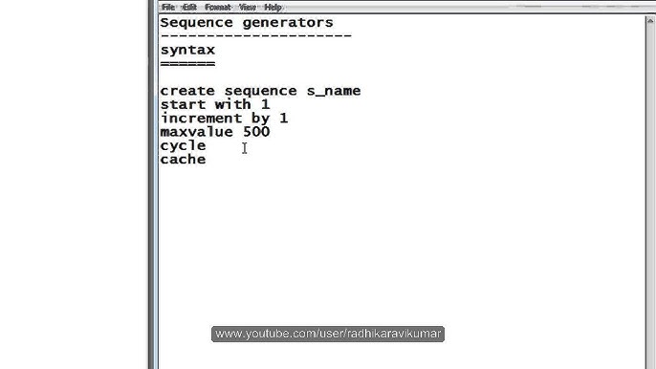This screenshot has height=369, width=656.
Task: Open the File menu
Action: (x=168, y=7)
